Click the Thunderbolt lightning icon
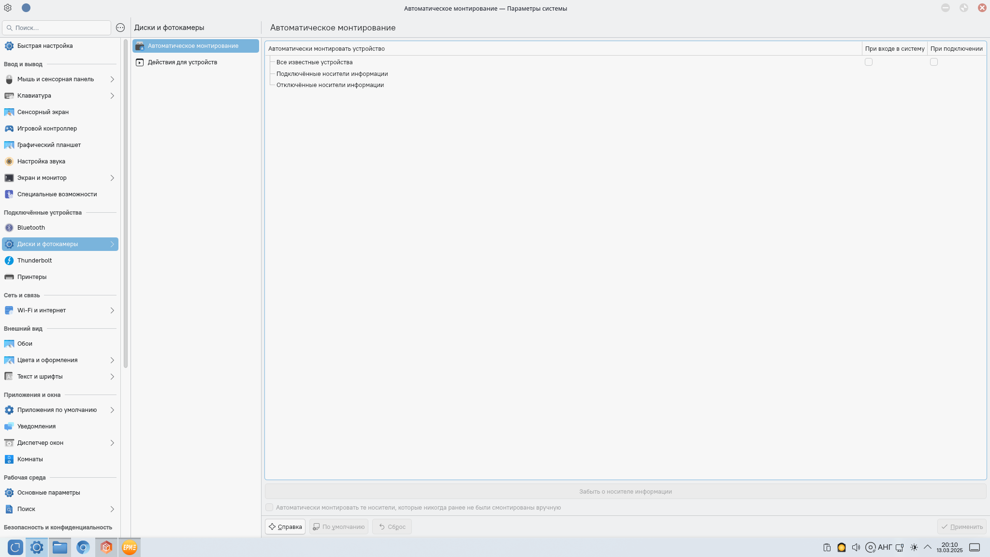The image size is (990, 557). click(x=9, y=261)
